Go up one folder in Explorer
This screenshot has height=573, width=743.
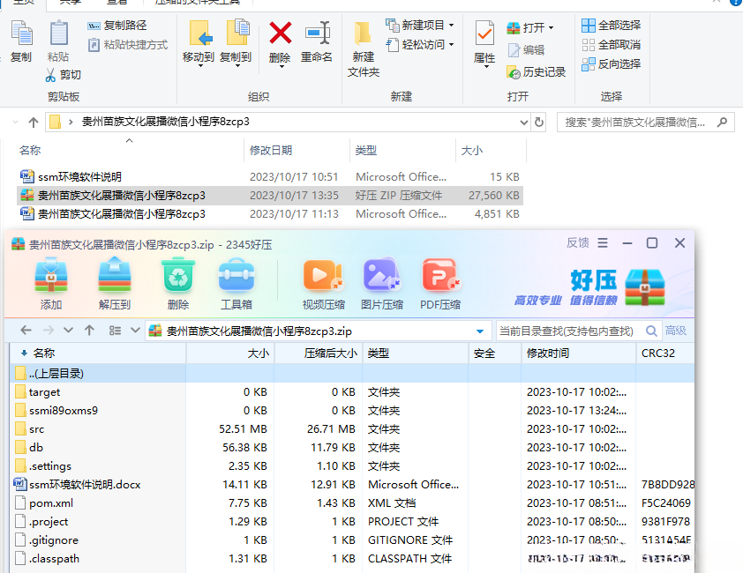pyautogui.click(x=34, y=123)
